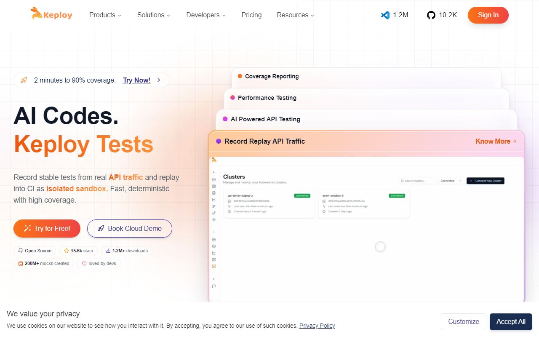Click the Keploy rabbit logo
The image size is (539, 337).
[37, 13]
